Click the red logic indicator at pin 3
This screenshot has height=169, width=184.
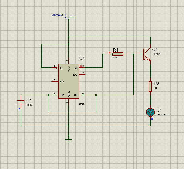pos(81,66)
